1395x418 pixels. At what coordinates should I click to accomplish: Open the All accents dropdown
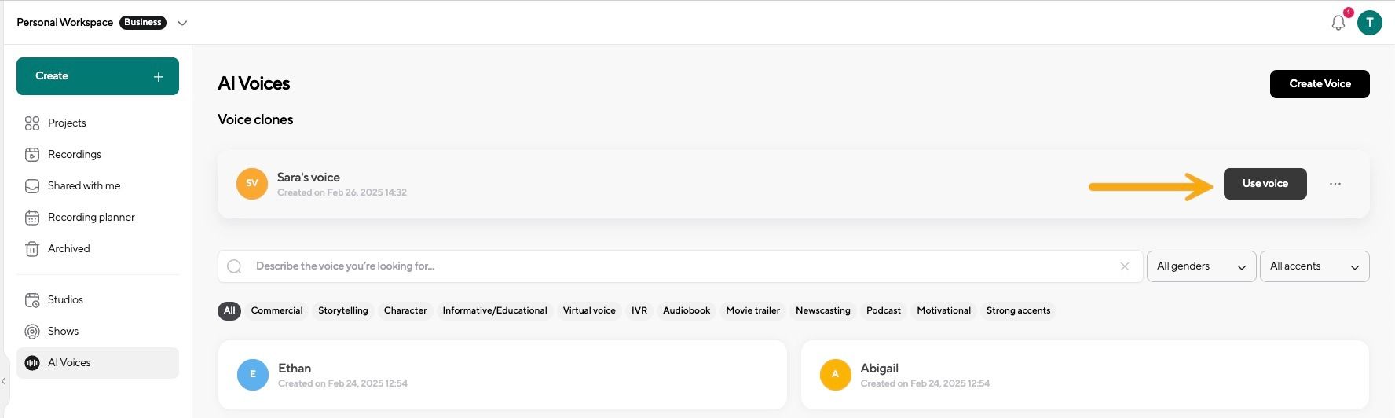tap(1313, 266)
